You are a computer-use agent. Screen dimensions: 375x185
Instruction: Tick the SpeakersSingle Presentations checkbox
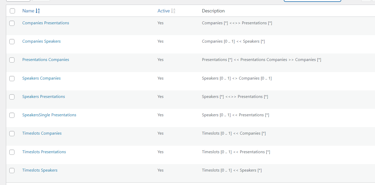[12, 115]
